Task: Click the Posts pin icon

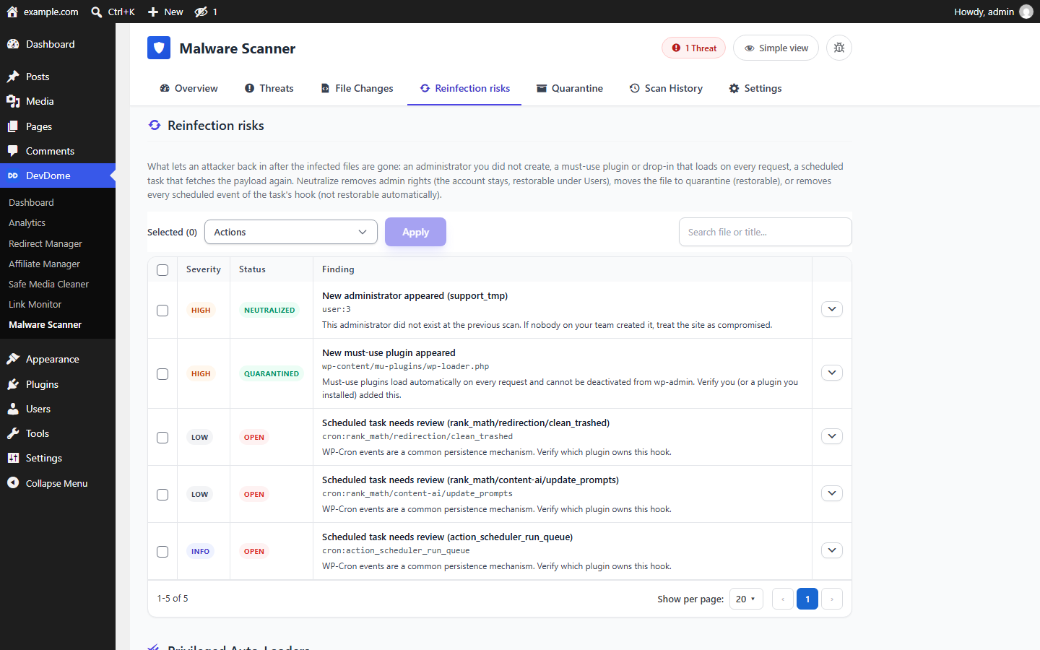Action: pos(13,77)
